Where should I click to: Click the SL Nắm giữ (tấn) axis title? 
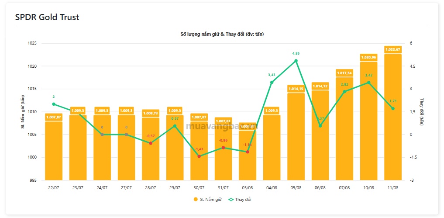coord(23,112)
